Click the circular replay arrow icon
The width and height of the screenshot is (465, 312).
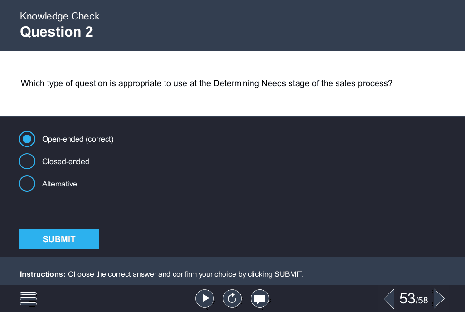tap(232, 299)
